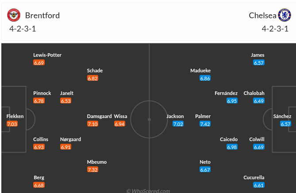Select player Madueke on the pitch

coord(200,71)
